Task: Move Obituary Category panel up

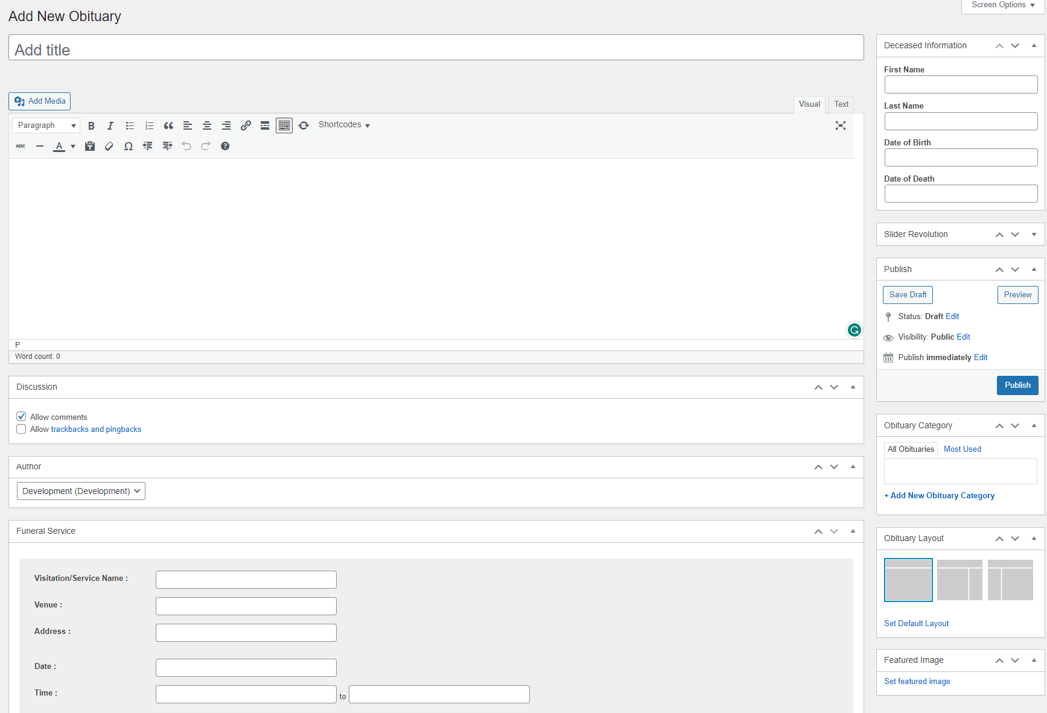Action: [x=999, y=426]
